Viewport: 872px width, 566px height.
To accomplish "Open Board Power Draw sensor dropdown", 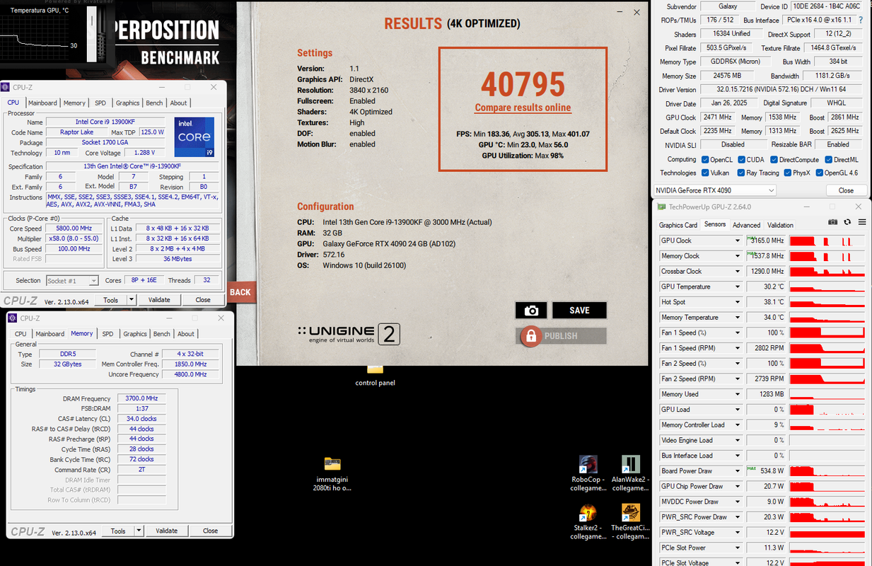I will coord(738,471).
